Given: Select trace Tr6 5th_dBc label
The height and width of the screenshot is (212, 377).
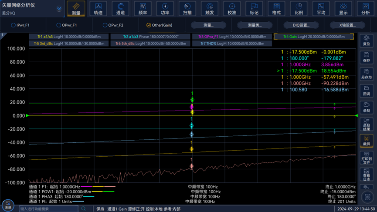Looking at the screenshot, I should click(150, 44).
